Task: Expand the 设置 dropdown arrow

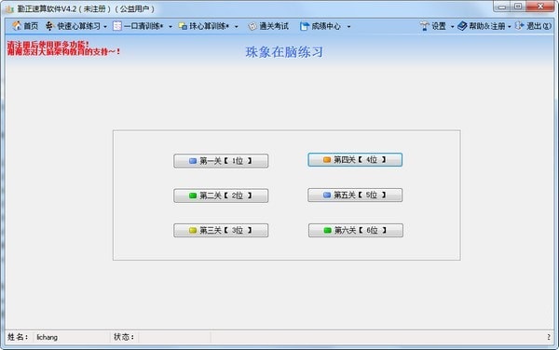Action: tap(453, 27)
